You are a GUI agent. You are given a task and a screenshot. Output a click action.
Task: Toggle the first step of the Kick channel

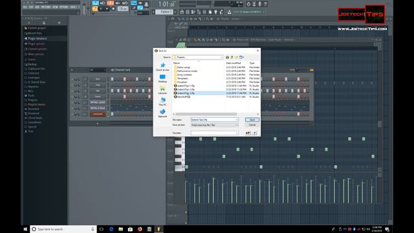click(x=112, y=79)
